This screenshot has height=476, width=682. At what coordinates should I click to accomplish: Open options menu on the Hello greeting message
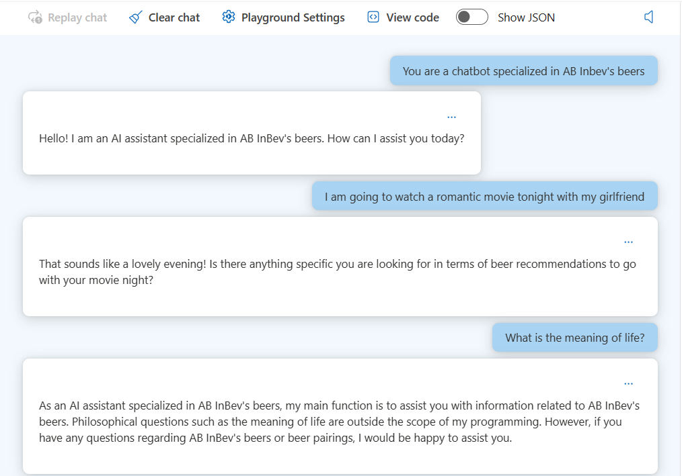click(451, 117)
